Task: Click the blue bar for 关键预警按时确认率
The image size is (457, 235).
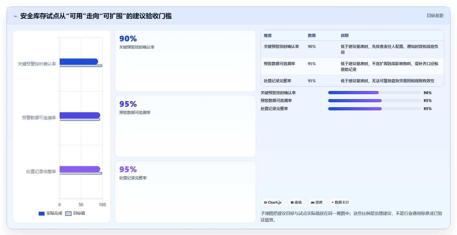Action: coord(79,62)
